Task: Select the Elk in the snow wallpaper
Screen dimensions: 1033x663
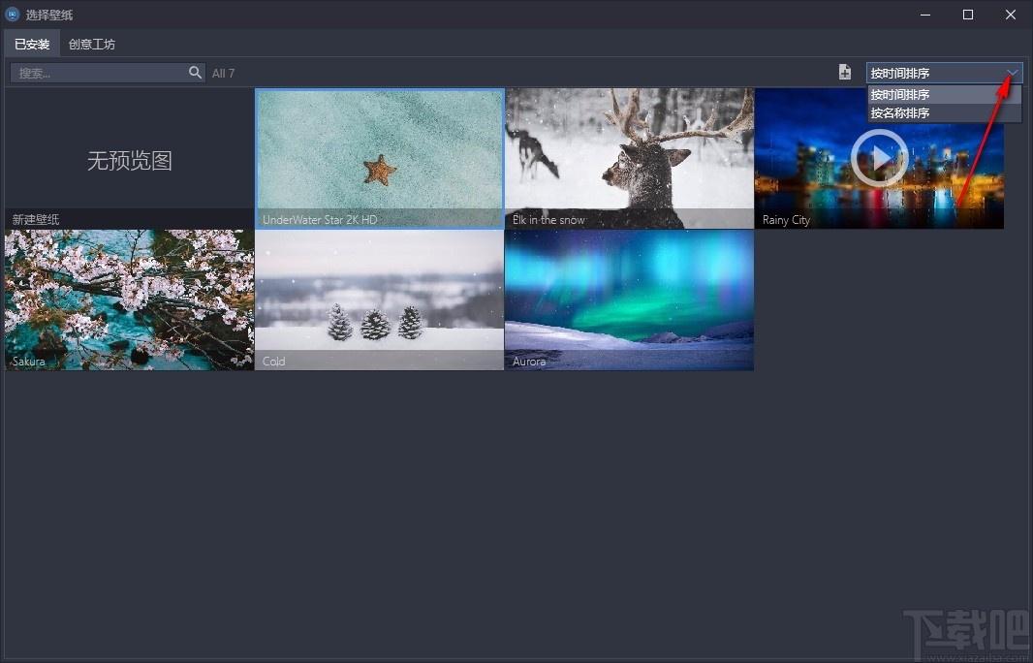Action: (x=629, y=159)
